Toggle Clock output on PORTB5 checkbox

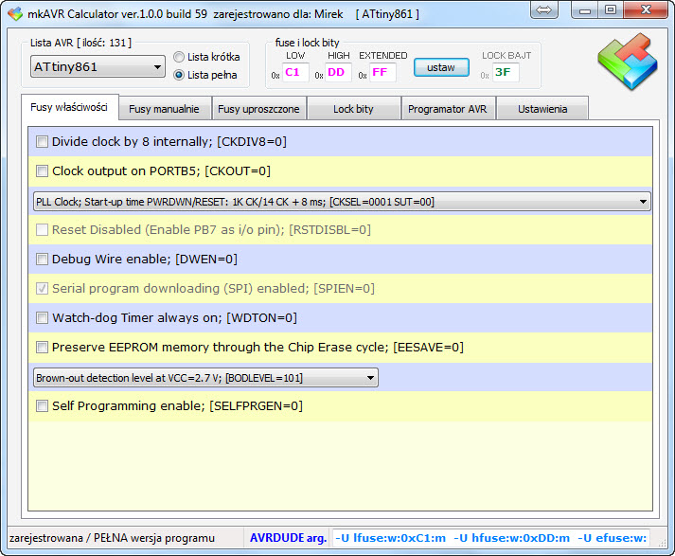pos(42,171)
